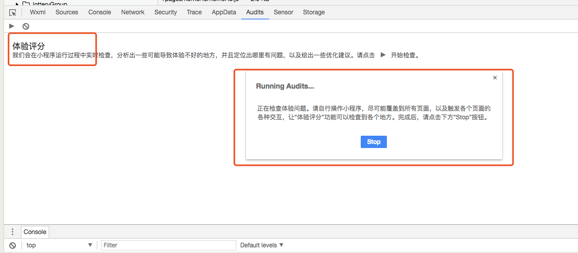Click the console Filter input field
This screenshot has height=253, width=578.
tap(169, 245)
